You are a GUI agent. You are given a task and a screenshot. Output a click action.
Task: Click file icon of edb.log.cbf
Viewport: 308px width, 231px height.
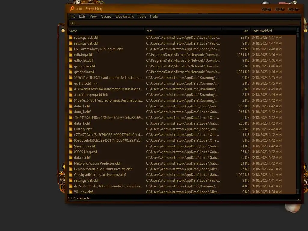(x=71, y=55)
